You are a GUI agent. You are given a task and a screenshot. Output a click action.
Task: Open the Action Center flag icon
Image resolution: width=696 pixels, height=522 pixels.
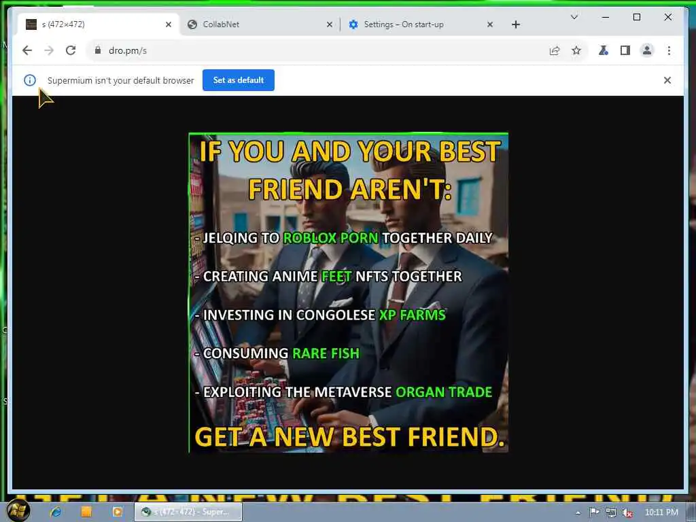click(594, 512)
